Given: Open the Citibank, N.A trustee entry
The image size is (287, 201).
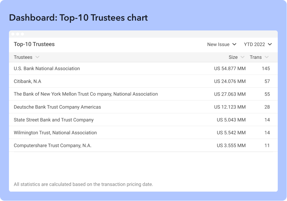Looking at the screenshot, I should (x=27, y=81).
